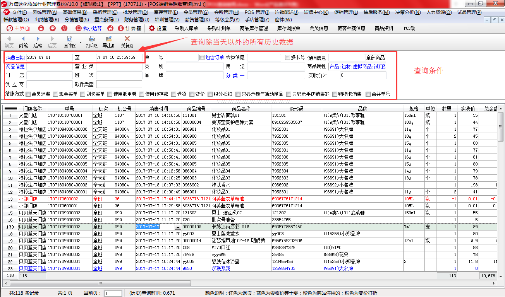Open the 会员信息 shortcut
This screenshot has height=297, width=505.
[x=319, y=28]
